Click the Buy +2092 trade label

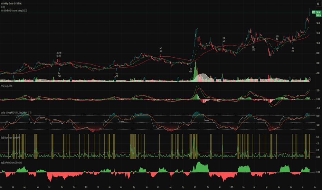pyautogui.click(x=253, y=48)
